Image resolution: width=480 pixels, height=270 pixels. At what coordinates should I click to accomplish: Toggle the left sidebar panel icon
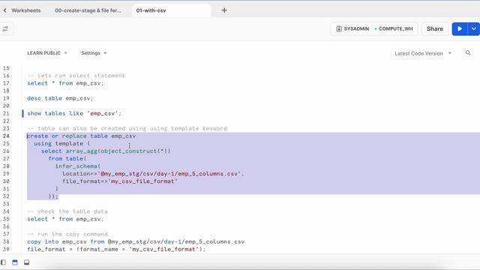(x=3, y=262)
